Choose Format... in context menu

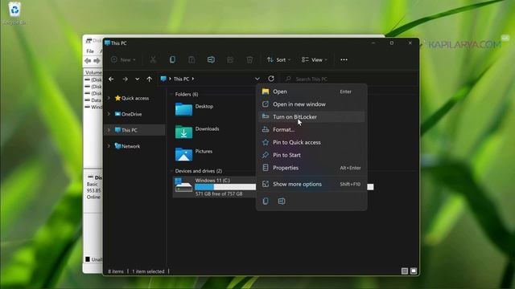point(311,129)
